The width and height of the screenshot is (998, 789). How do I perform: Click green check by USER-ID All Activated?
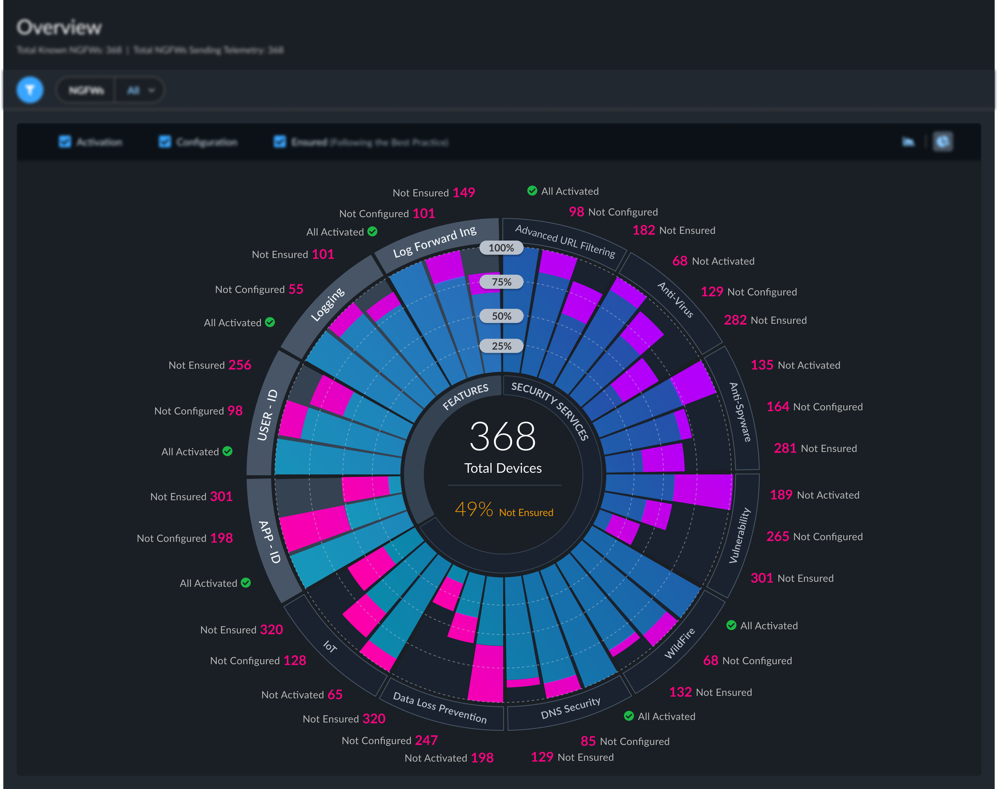(228, 451)
